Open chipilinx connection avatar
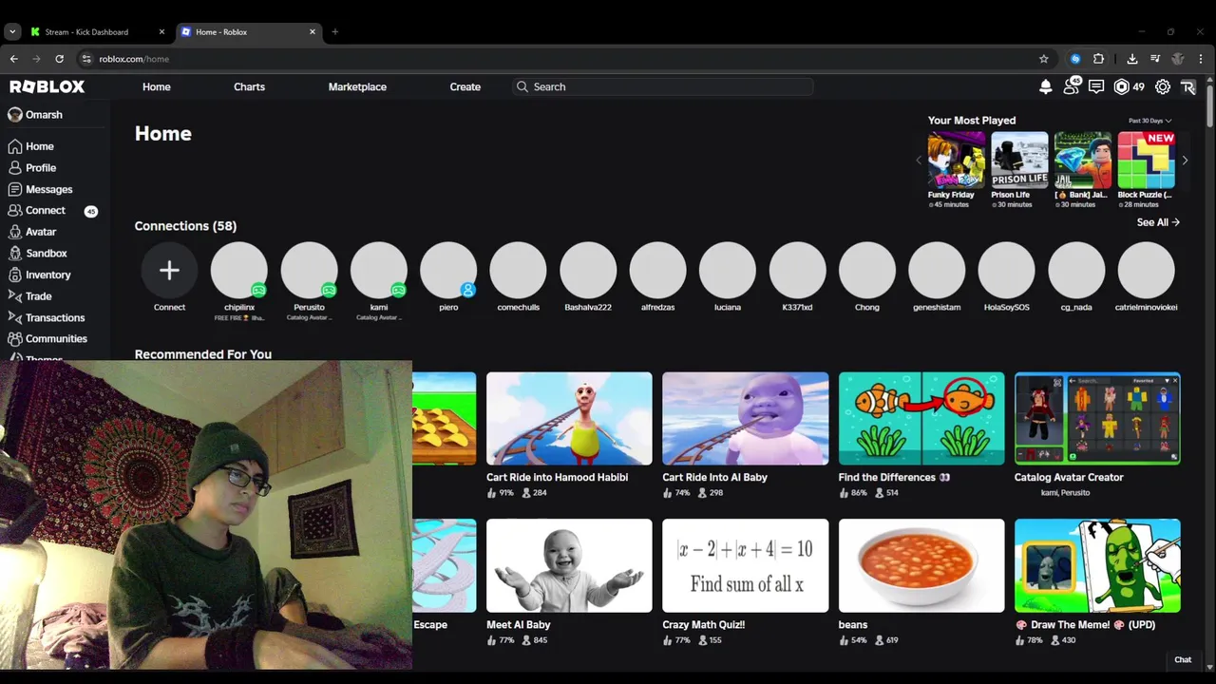 tap(239, 270)
